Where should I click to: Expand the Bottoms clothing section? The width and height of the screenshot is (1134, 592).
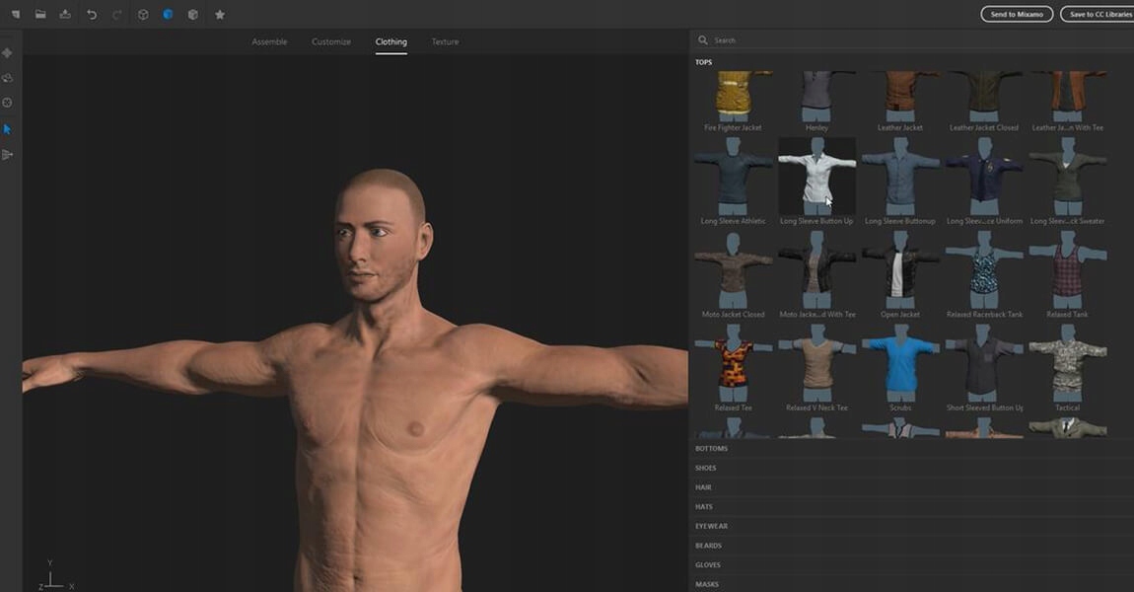(x=711, y=449)
